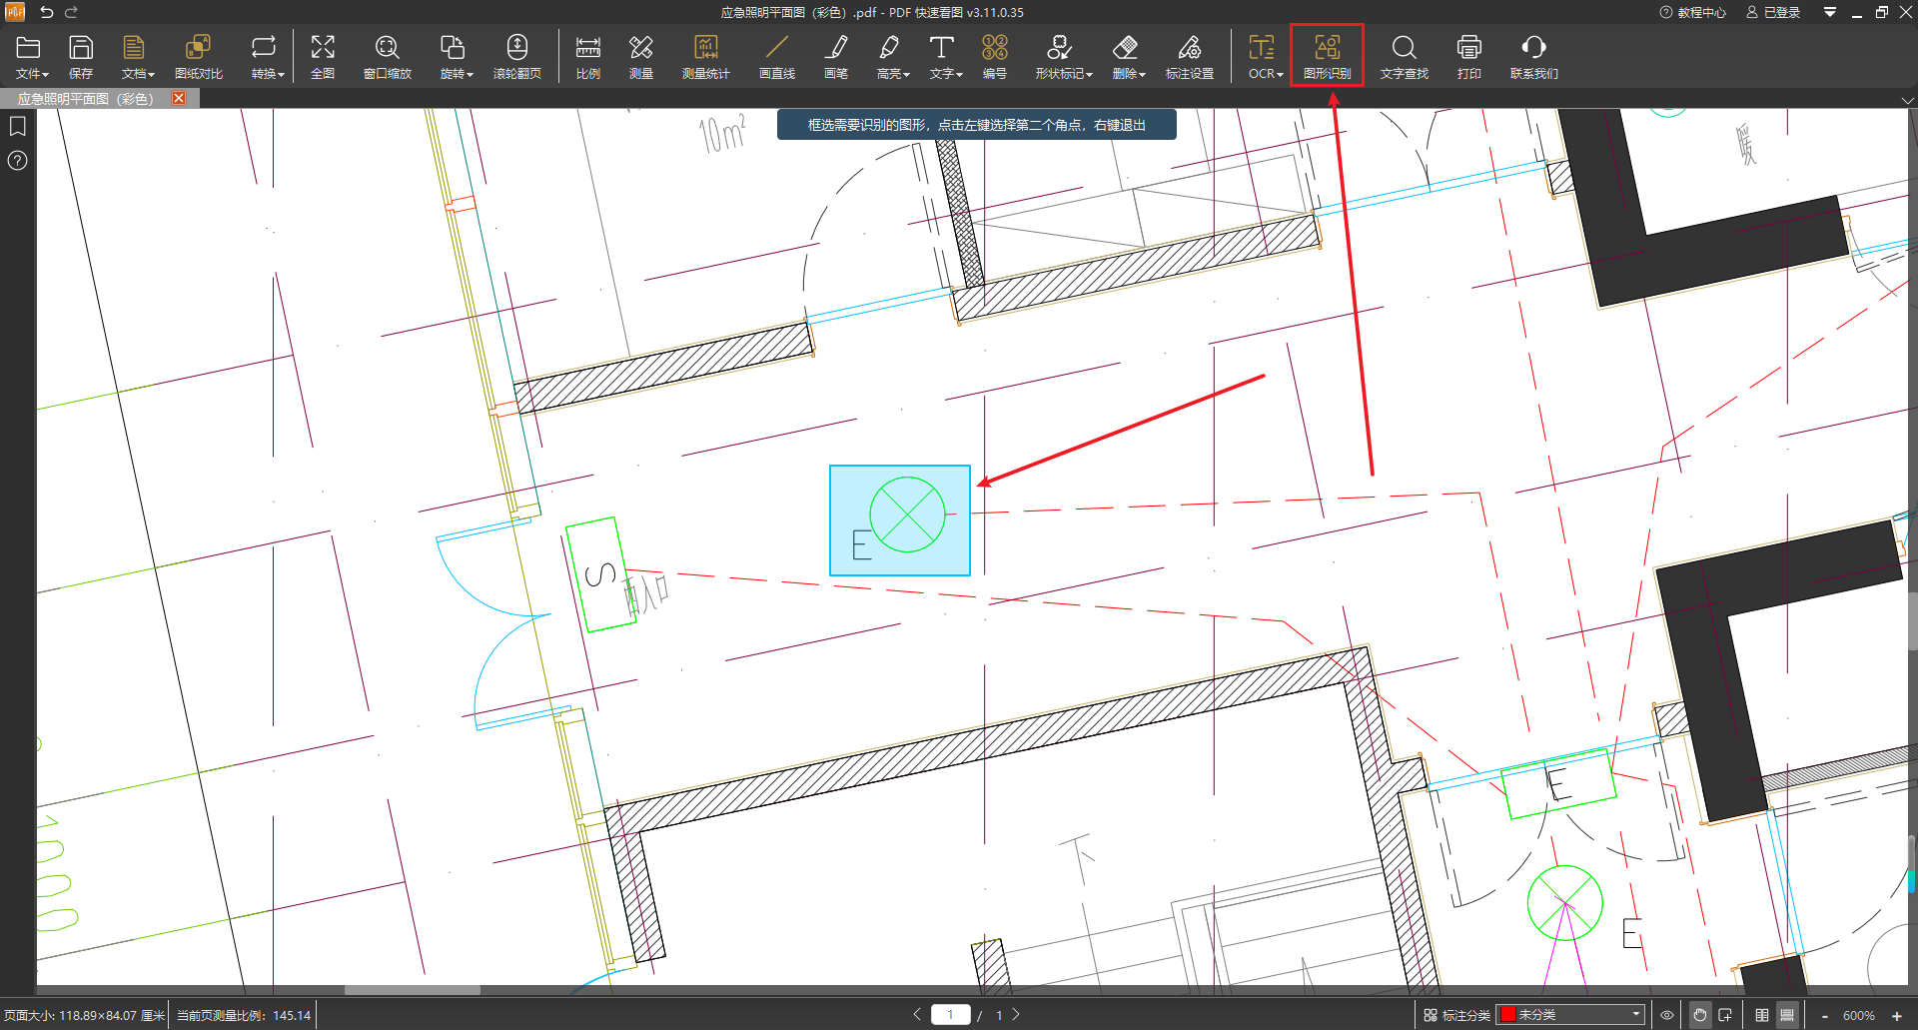Select the 画笔 brush tool

click(x=836, y=56)
